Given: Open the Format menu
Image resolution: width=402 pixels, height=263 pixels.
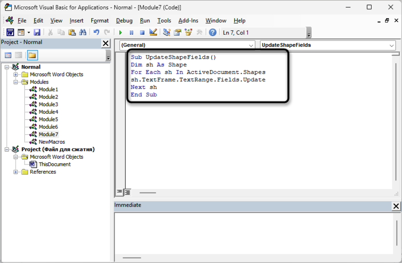Looking at the screenshot, I should coord(100,21).
